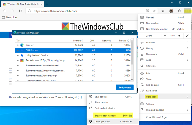Send feedback with the smiley icon
The width and height of the screenshot is (192, 125).
click(x=180, y=11)
